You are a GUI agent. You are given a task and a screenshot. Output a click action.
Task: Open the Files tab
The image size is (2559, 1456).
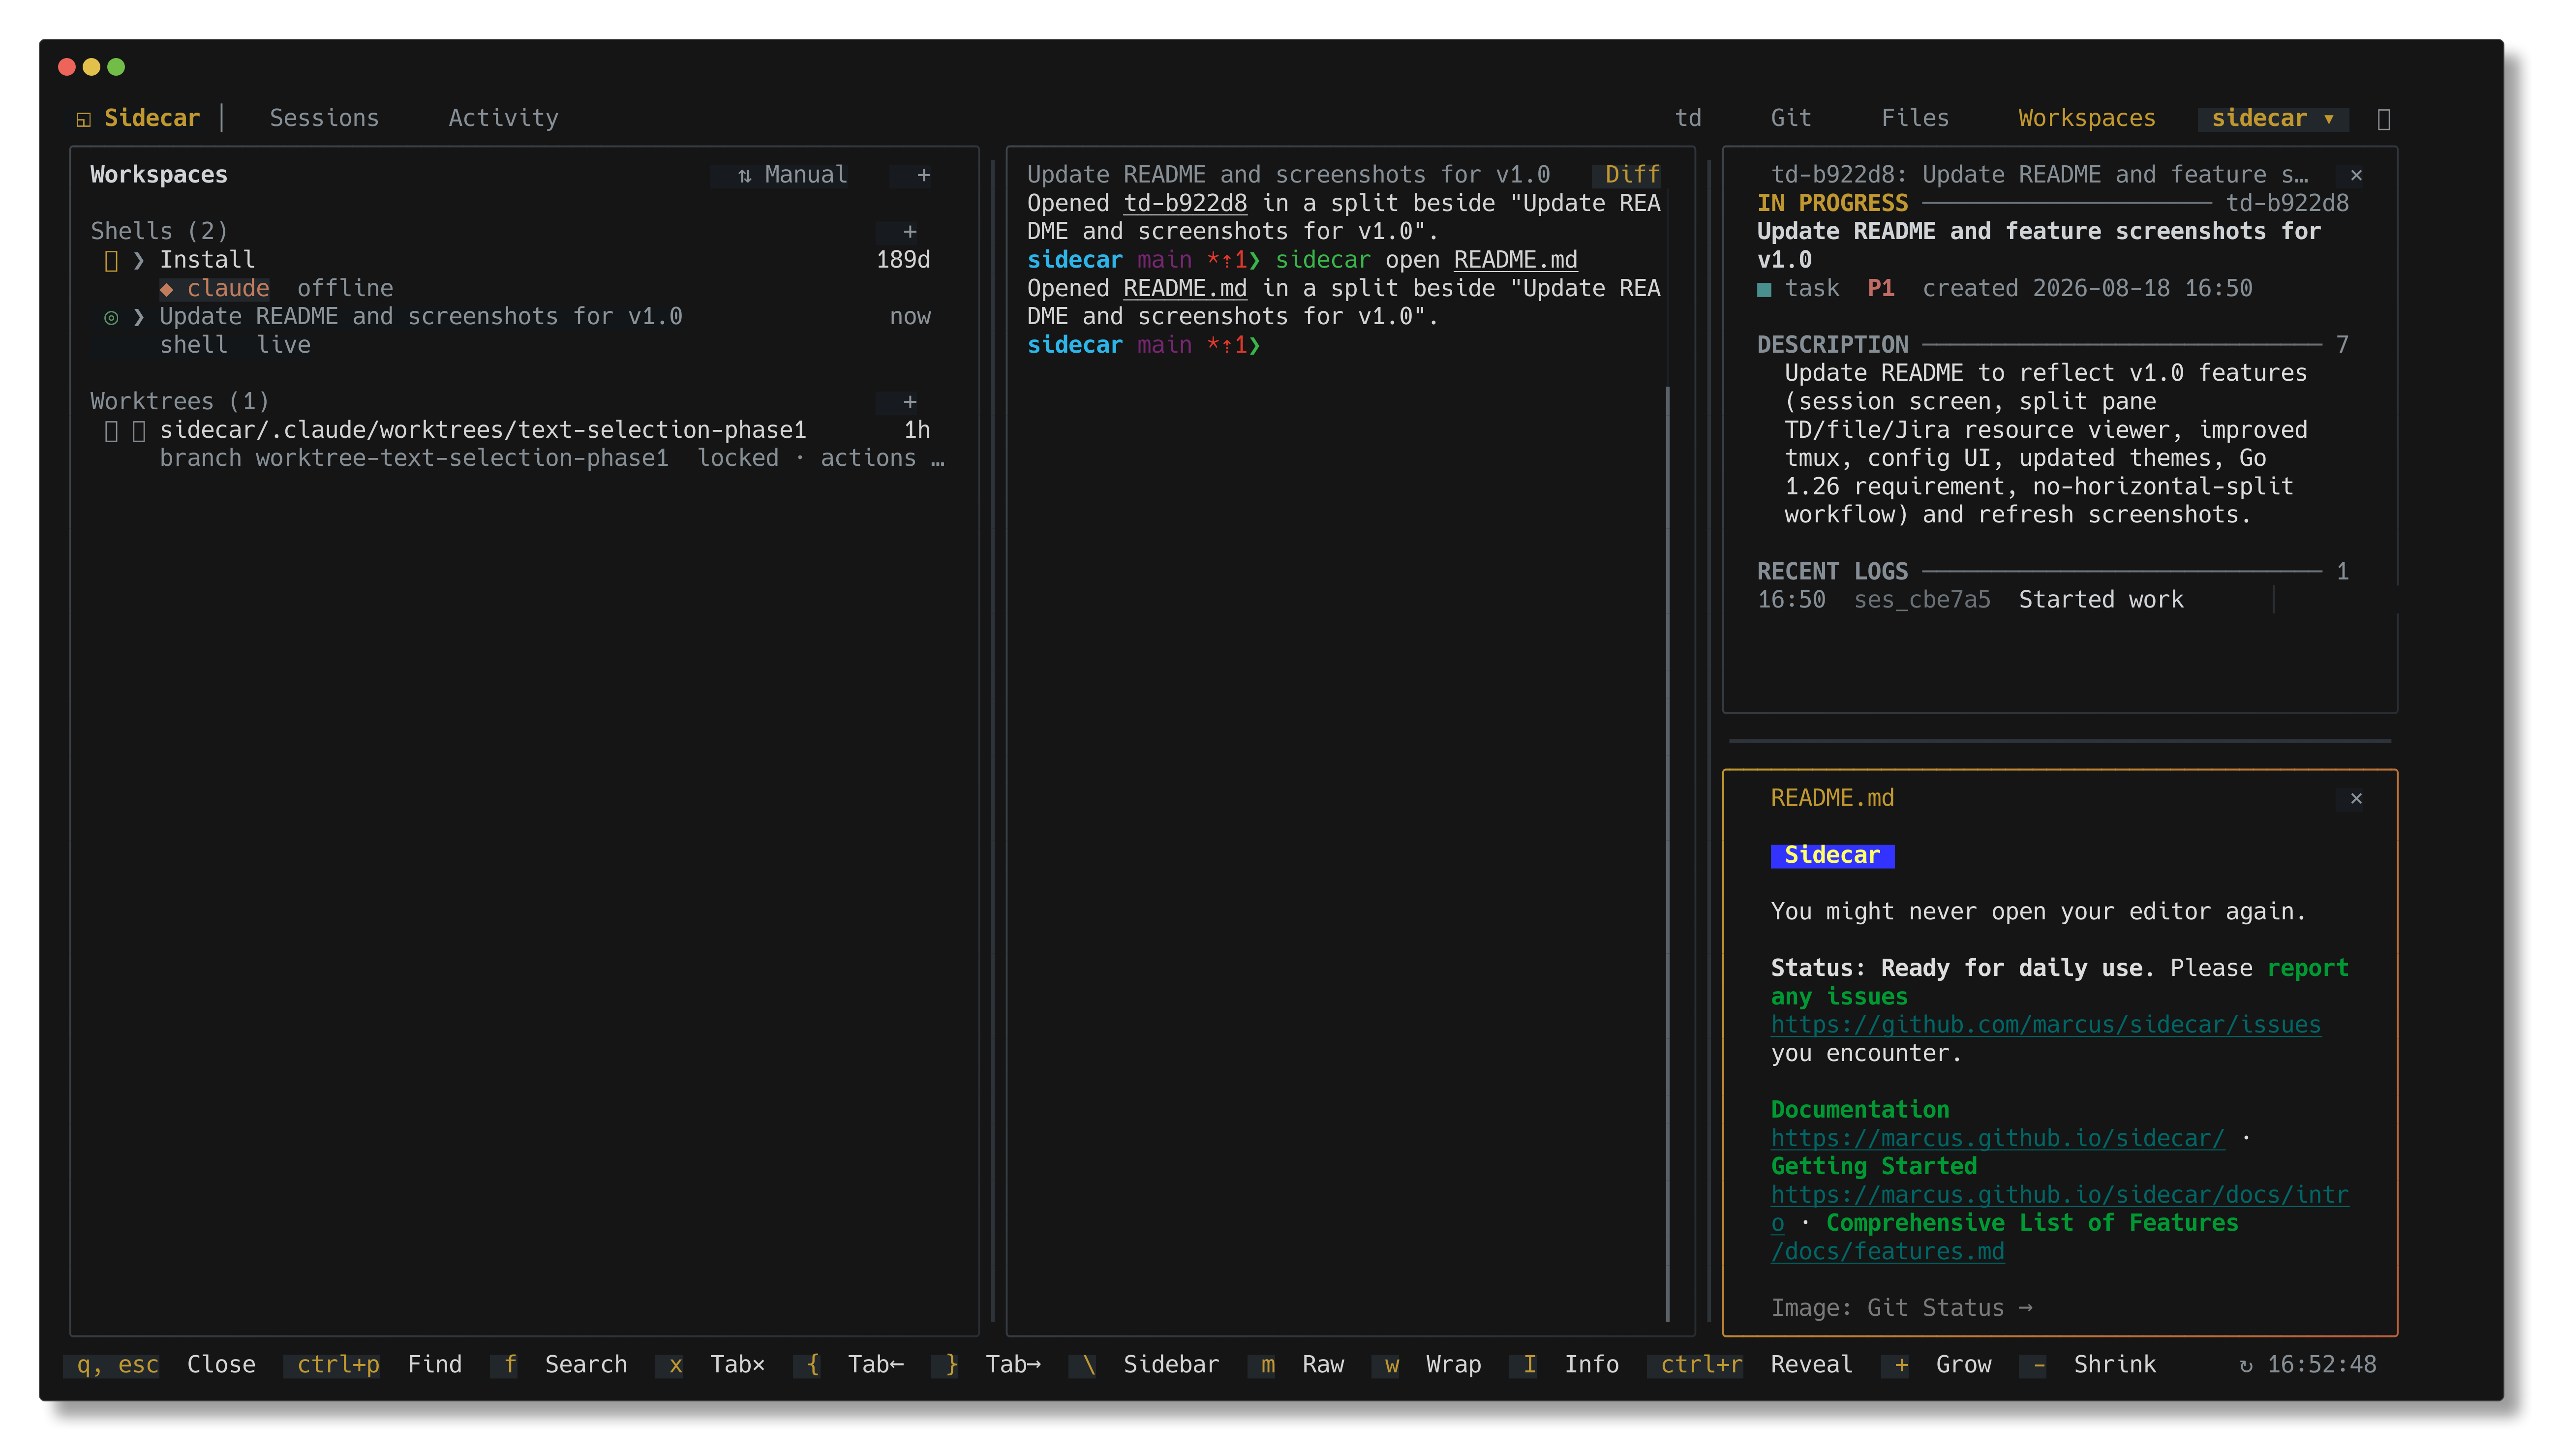coord(1915,119)
